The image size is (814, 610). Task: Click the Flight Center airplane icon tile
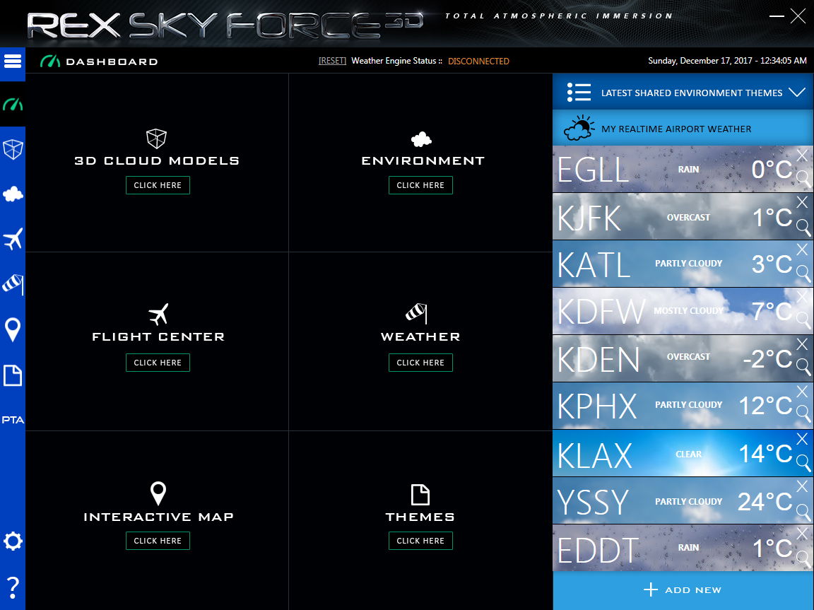coord(158,314)
